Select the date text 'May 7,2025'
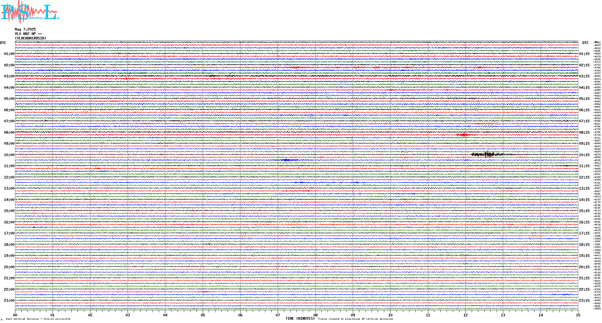This screenshot has height=323, width=602. pyautogui.click(x=25, y=29)
